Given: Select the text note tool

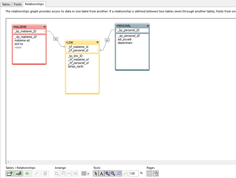Looking at the screenshot, I should (101, 173).
